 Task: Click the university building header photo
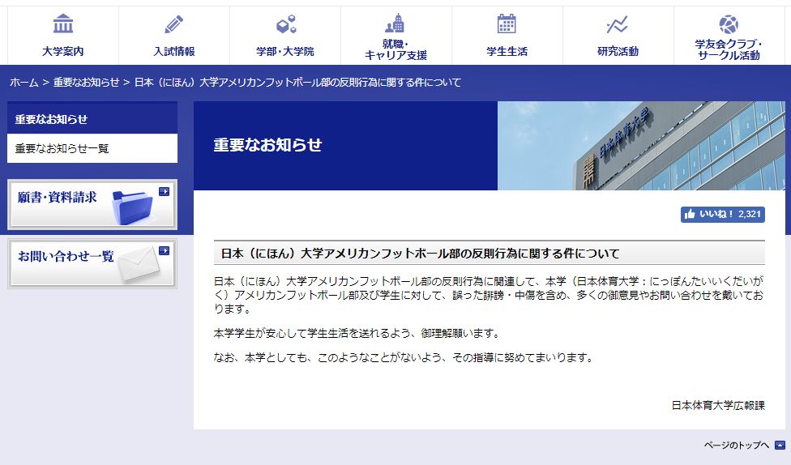(641, 146)
